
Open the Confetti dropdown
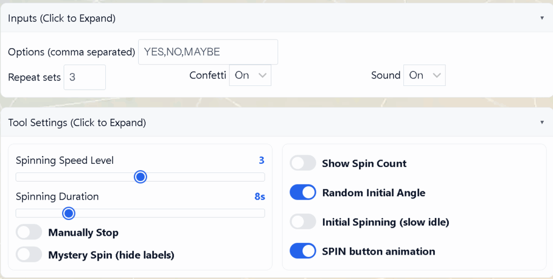(x=250, y=76)
